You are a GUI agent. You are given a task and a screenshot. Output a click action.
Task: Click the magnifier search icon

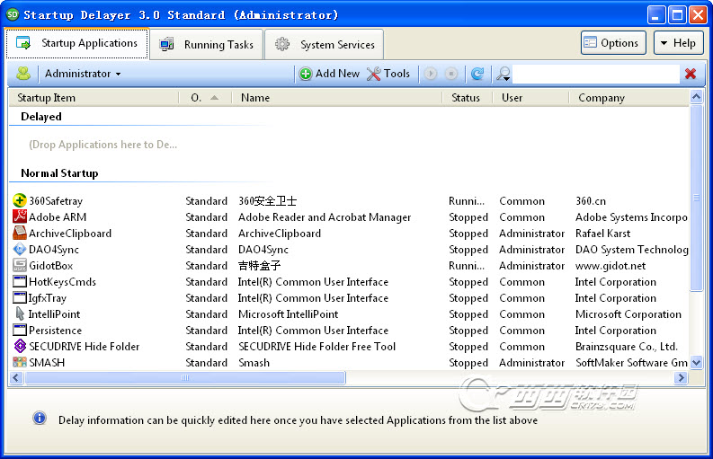point(504,74)
